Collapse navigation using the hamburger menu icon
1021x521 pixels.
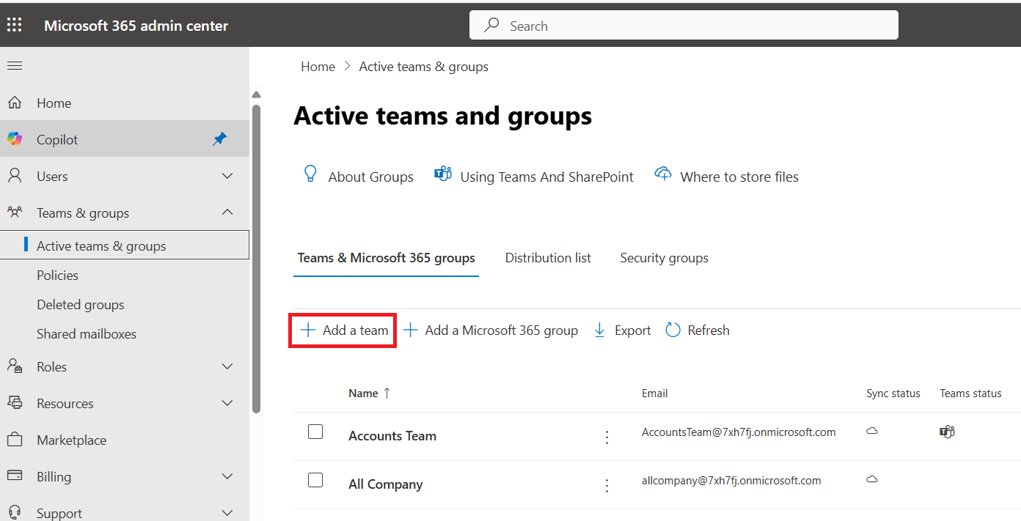coord(15,66)
